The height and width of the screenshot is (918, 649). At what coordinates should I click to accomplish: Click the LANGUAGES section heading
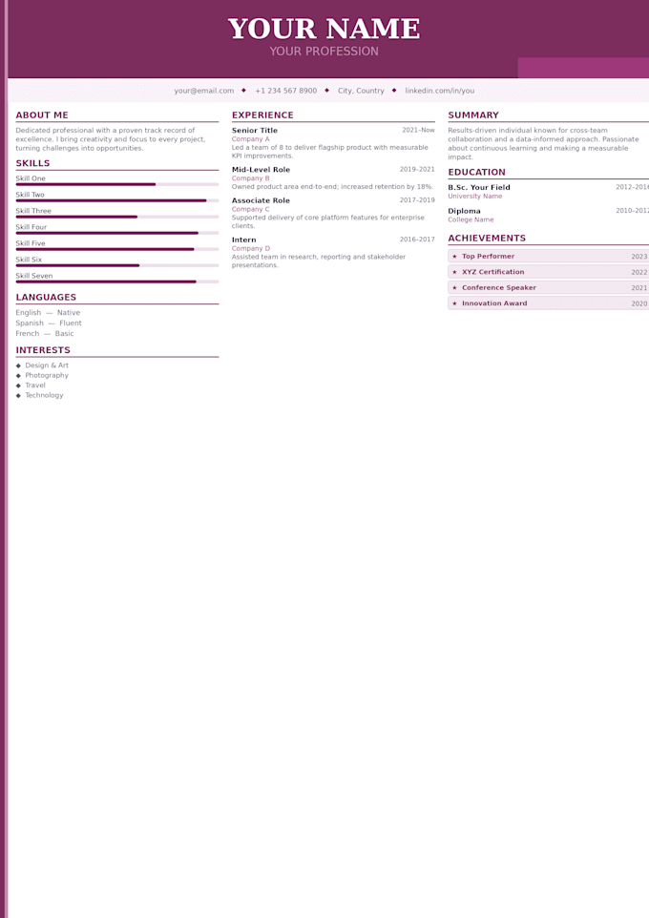coord(46,298)
